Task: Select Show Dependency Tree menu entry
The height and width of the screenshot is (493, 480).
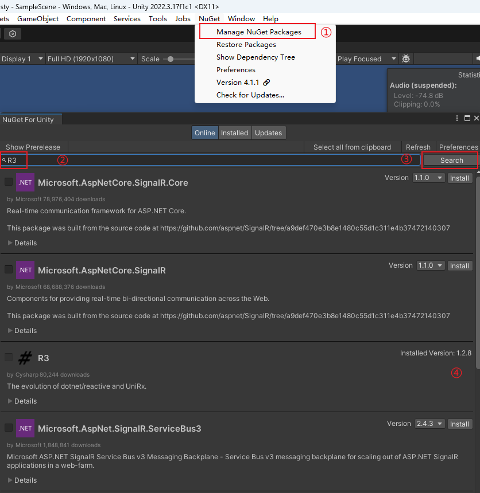Action: tap(256, 57)
